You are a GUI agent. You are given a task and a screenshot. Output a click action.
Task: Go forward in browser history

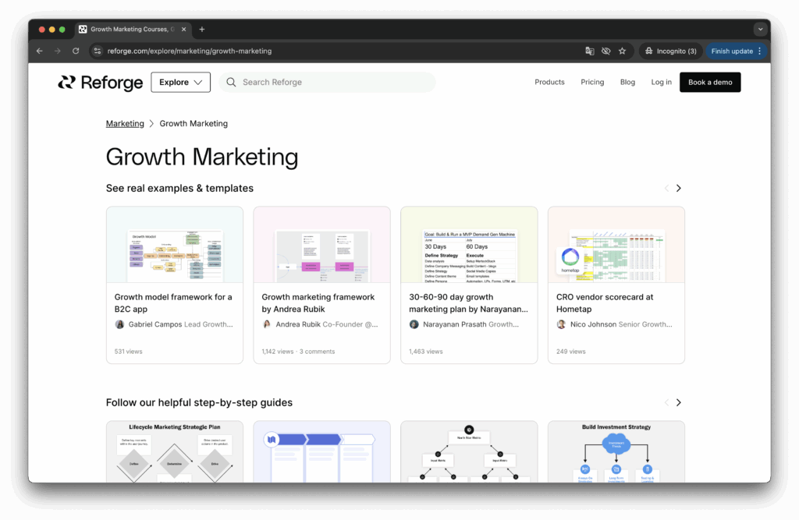58,51
